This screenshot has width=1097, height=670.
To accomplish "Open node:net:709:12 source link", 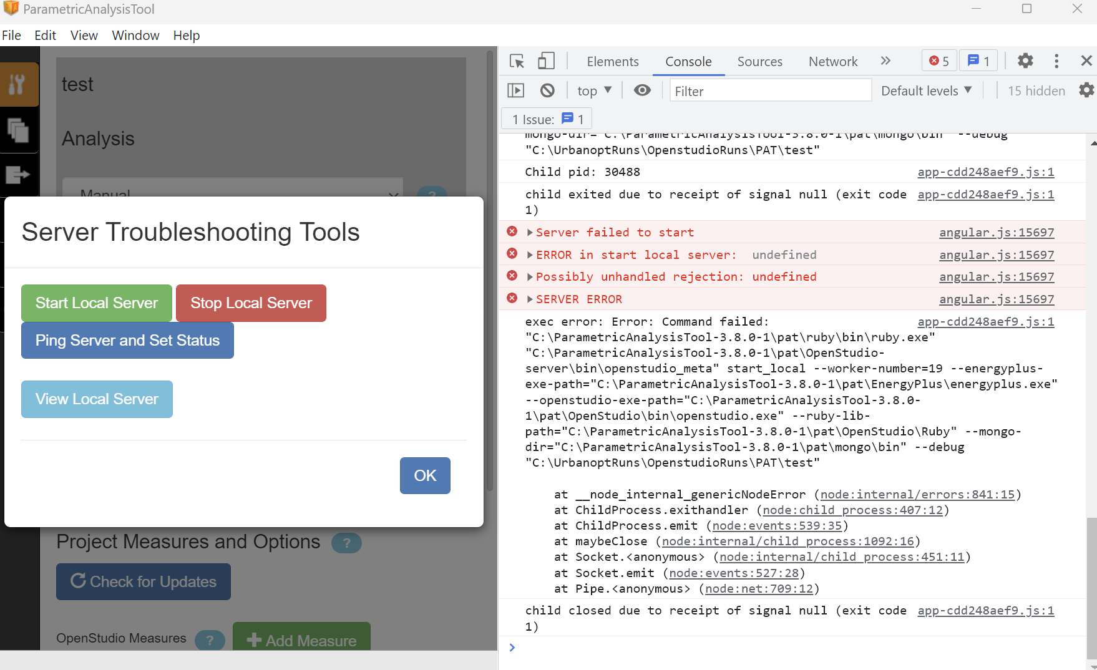I will 759,588.
